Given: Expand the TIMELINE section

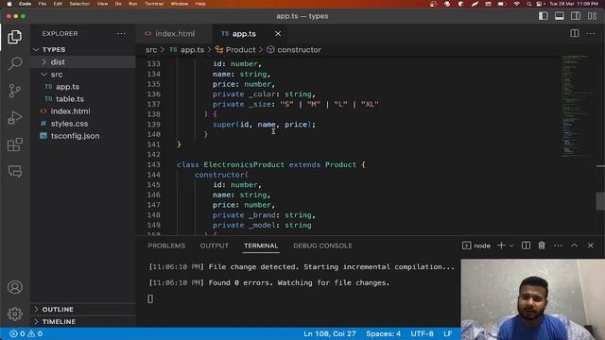Looking at the screenshot, I should 83,321.
